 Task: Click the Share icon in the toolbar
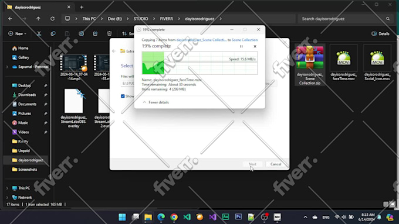pos(95,33)
